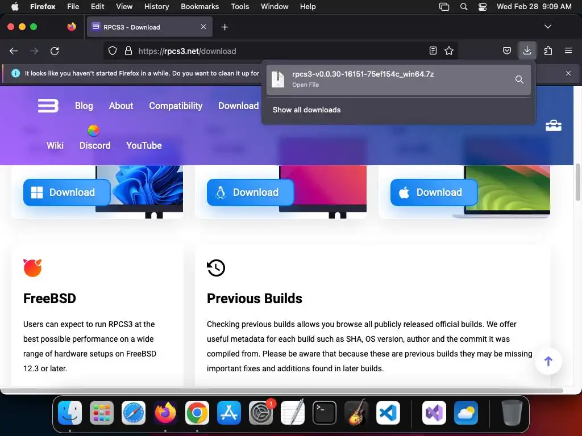The width and height of the screenshot is (582, 436).
Task: Open the File menu
Action: point(73,7)
